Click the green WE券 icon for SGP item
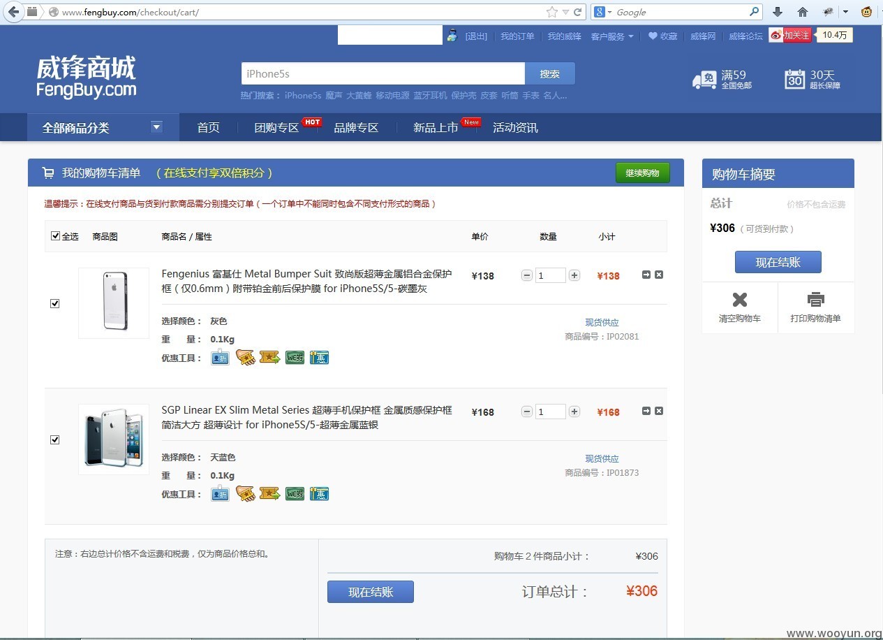Image resolution: width=883 pixels, height=640 pixels. point(295,494)
